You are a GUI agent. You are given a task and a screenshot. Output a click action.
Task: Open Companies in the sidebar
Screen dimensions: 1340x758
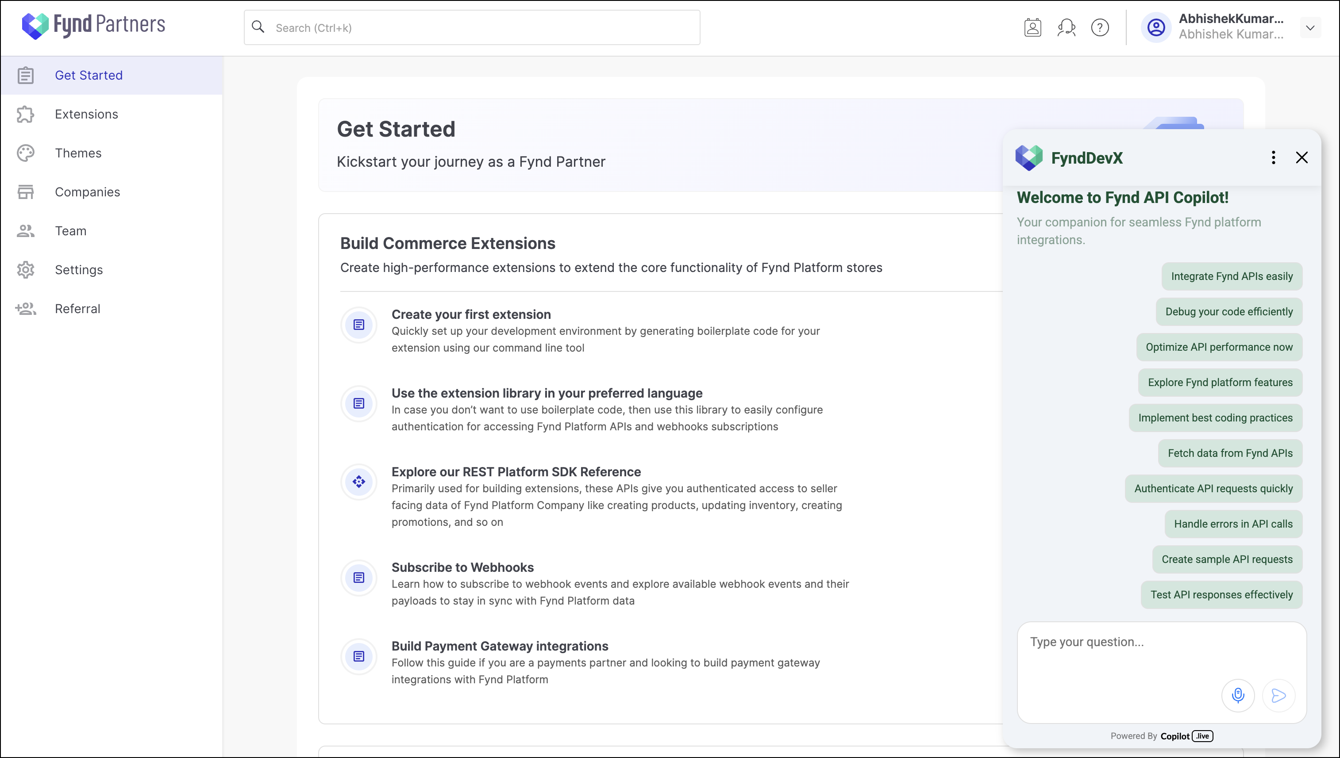(x=112, y=192)
